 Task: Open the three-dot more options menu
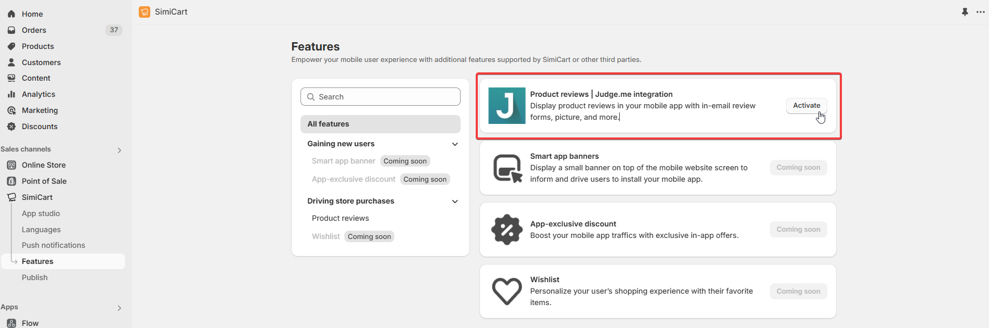(x=981, y=12)
